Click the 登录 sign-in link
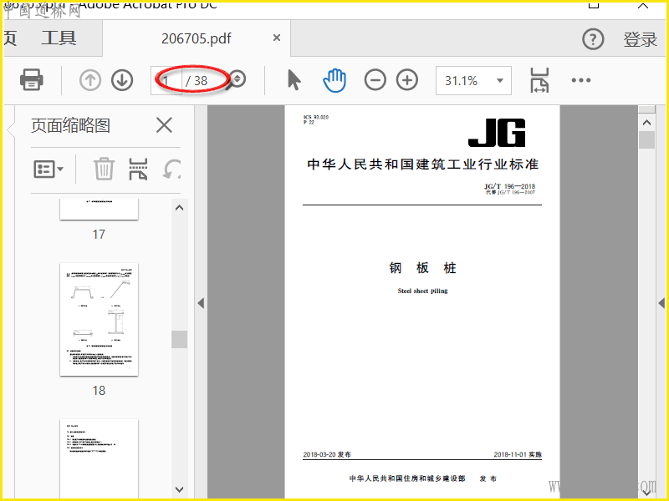This screenshot has width=669, height=501. click(640, 39)
